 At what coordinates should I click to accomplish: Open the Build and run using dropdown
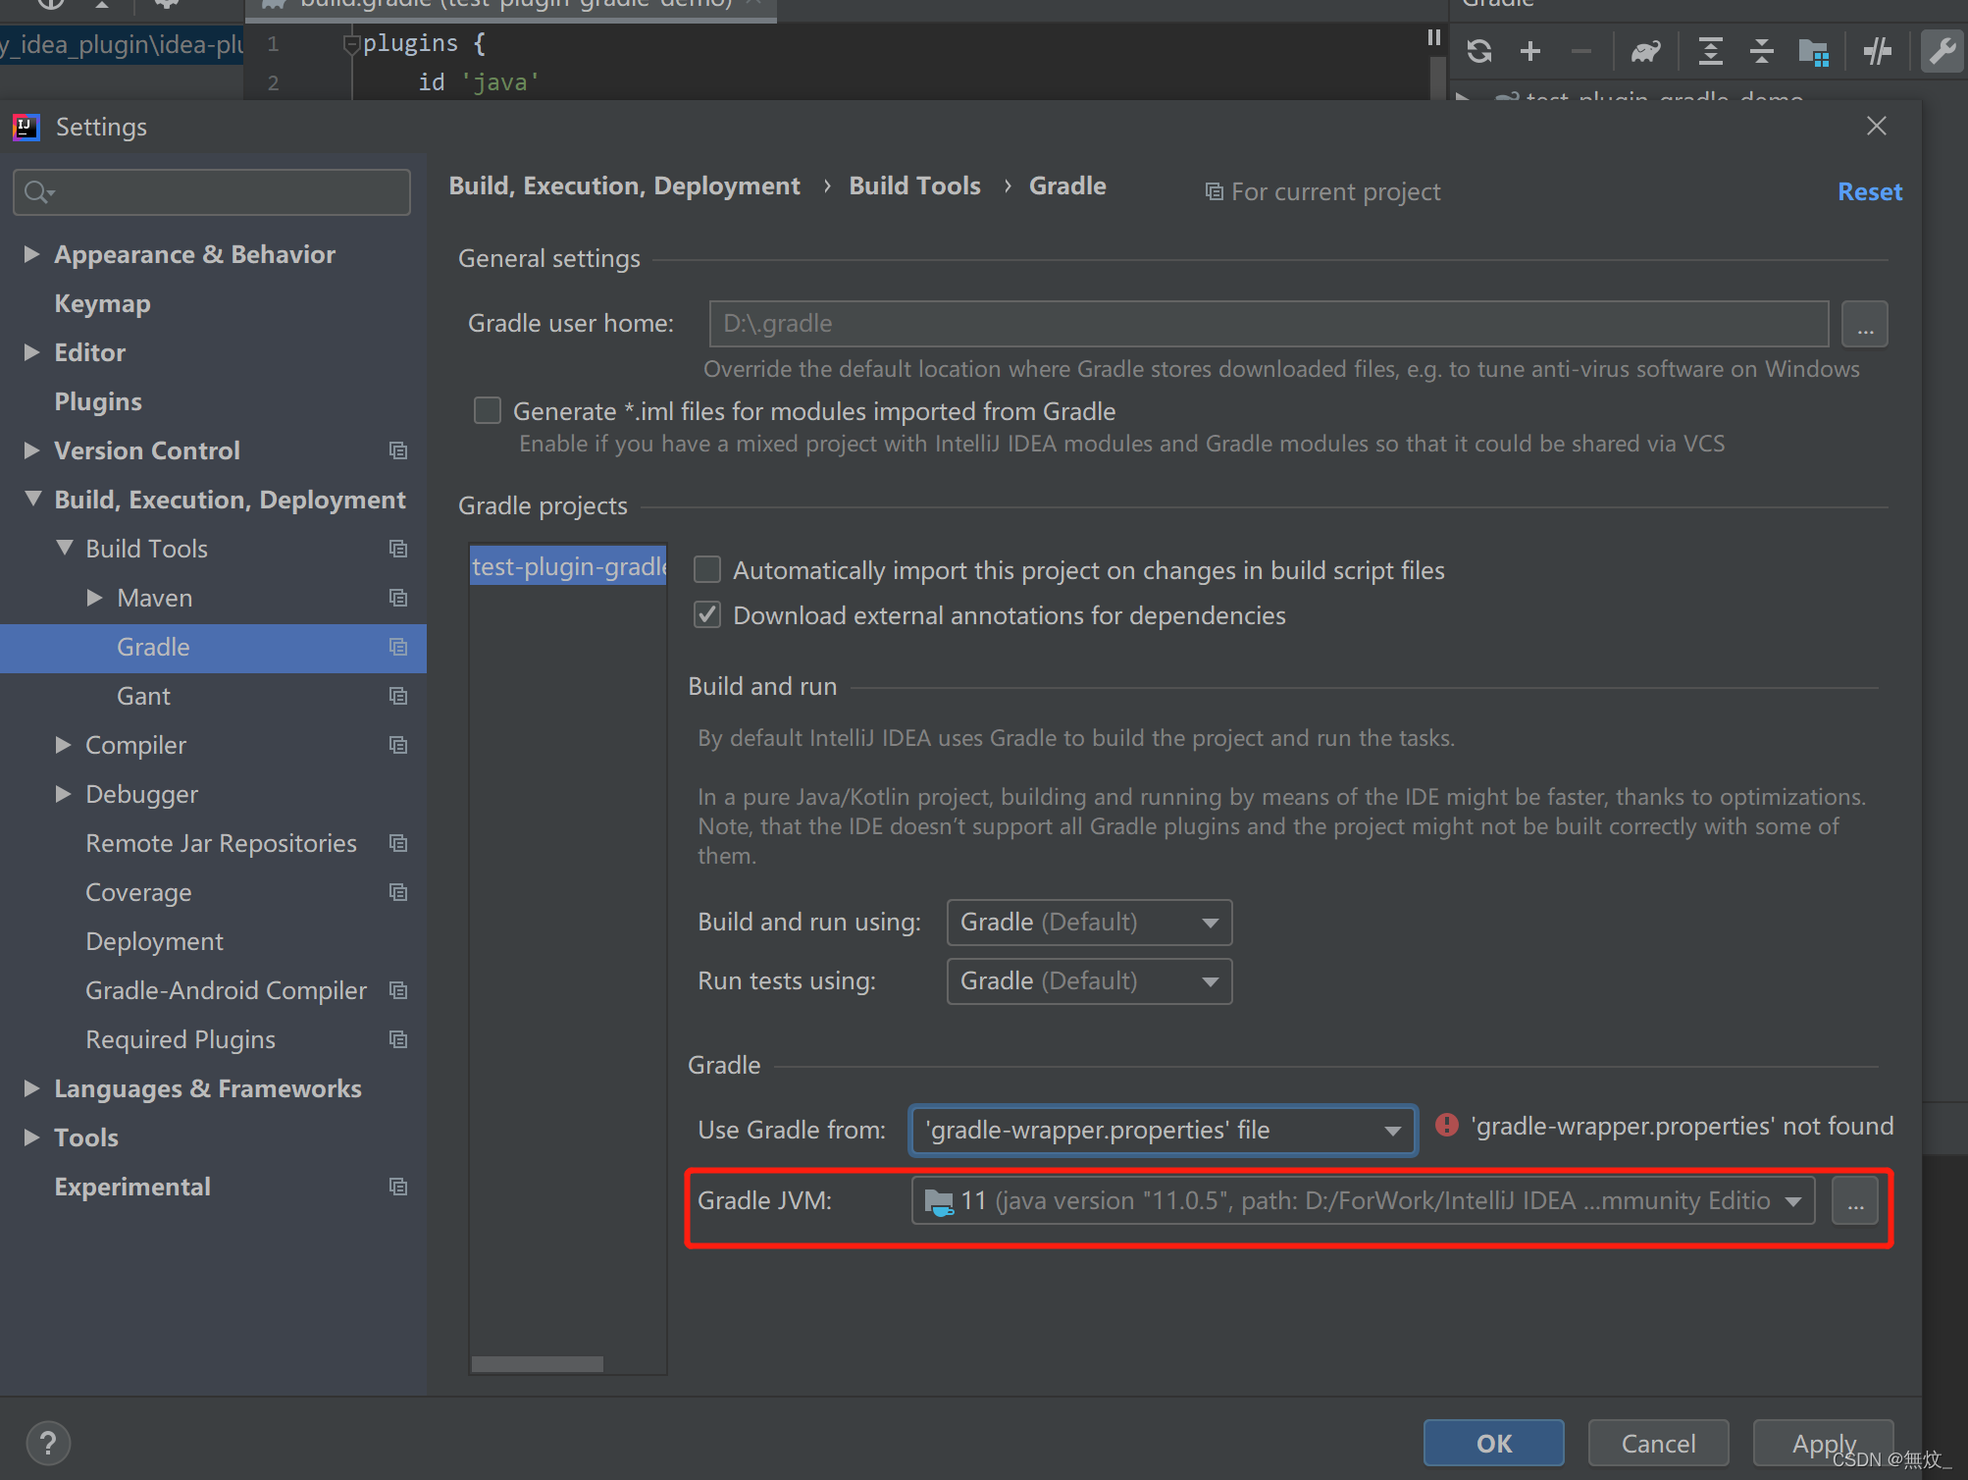click(1089, 922)
